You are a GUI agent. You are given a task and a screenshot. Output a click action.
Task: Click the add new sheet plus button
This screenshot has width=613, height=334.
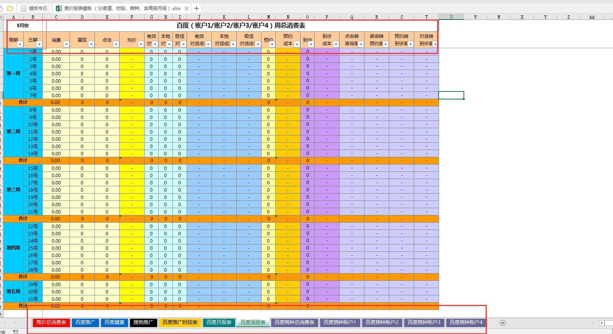pyautogui.click(x=503, y=323)
